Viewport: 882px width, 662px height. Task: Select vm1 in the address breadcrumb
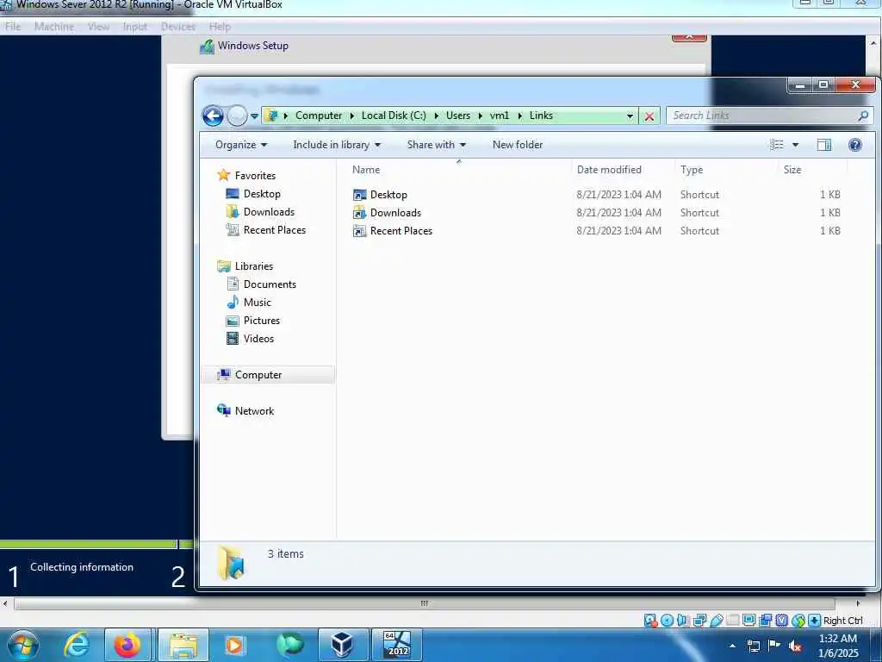click(500, 116)
